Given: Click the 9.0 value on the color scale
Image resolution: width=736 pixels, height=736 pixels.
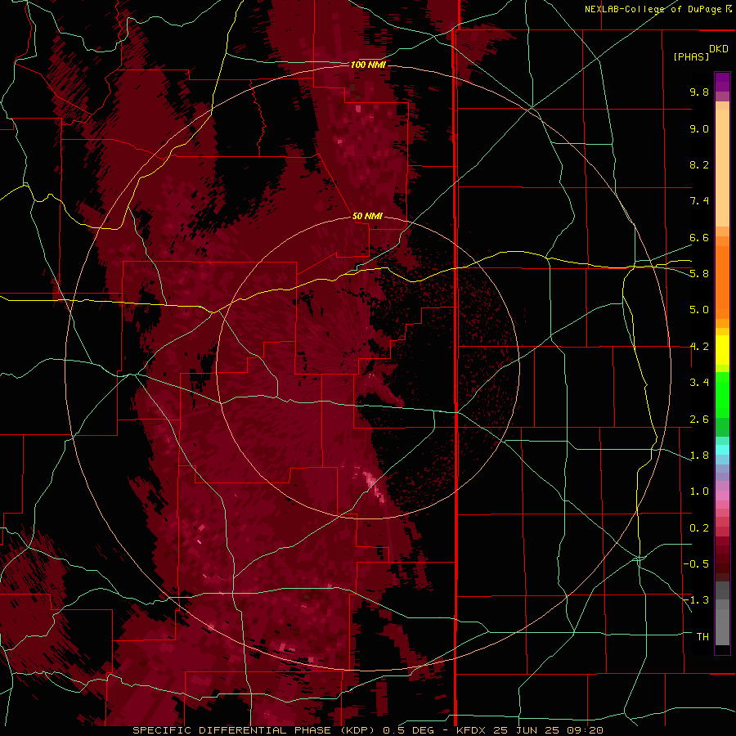Looking at the screenshot, I should pos(699,129).
